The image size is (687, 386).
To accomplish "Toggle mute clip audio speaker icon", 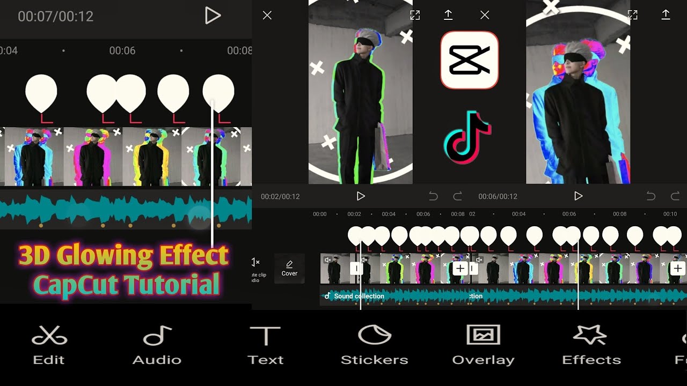I will (x=255, y=262).
